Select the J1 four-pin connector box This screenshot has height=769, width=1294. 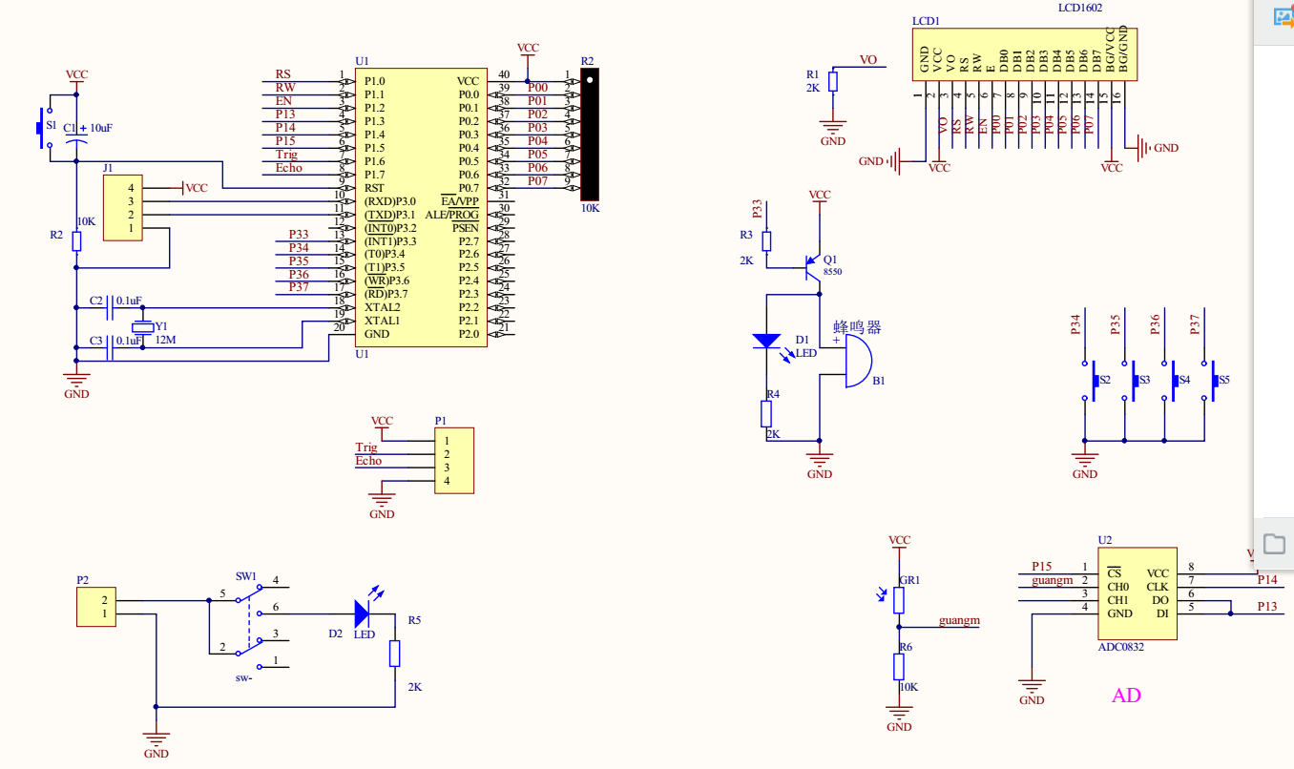[123, 207]
